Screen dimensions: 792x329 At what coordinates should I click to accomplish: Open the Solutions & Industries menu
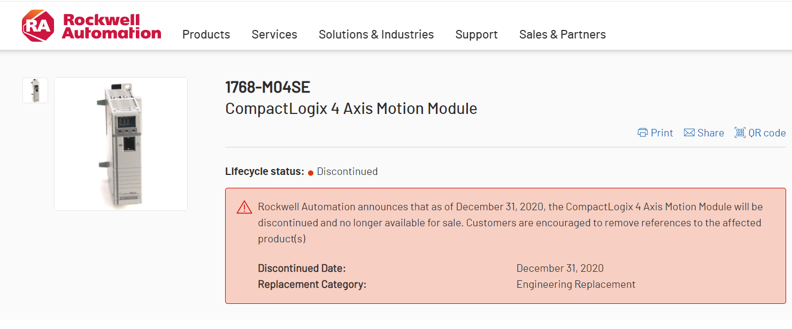pyautogui.click(x=376, y=35)
